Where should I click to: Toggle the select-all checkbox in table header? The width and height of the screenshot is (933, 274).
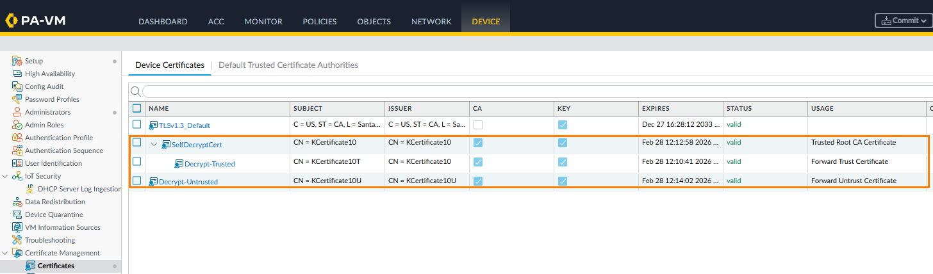136,108
